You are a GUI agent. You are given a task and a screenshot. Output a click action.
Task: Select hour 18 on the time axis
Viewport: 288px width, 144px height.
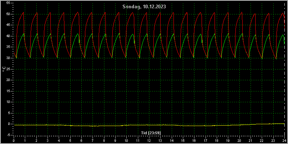(x=217, y=141)
